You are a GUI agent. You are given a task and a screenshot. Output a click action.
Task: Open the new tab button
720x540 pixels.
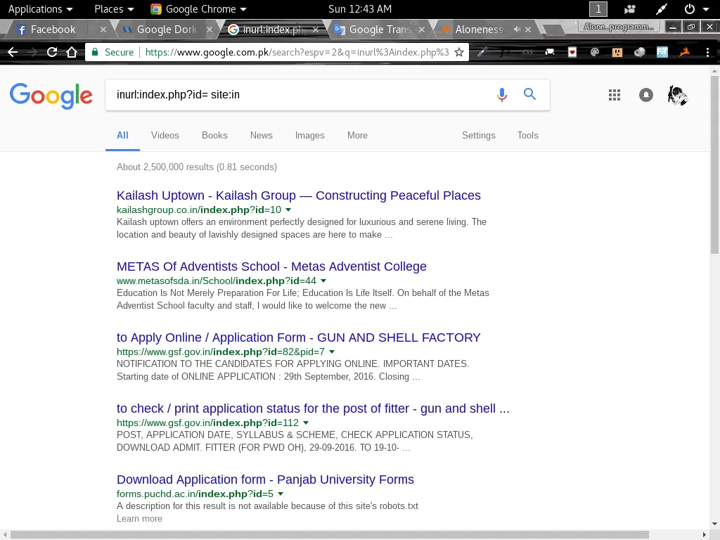(x=553, y=30)
